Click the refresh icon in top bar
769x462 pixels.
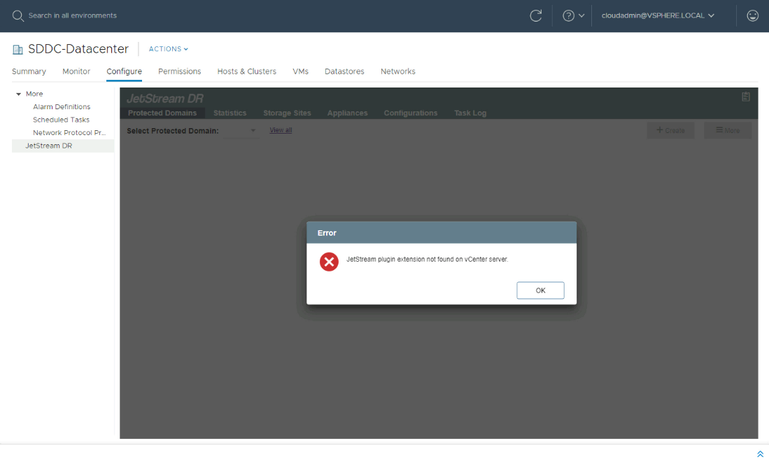pyautogui.click(x=536, y=15)
